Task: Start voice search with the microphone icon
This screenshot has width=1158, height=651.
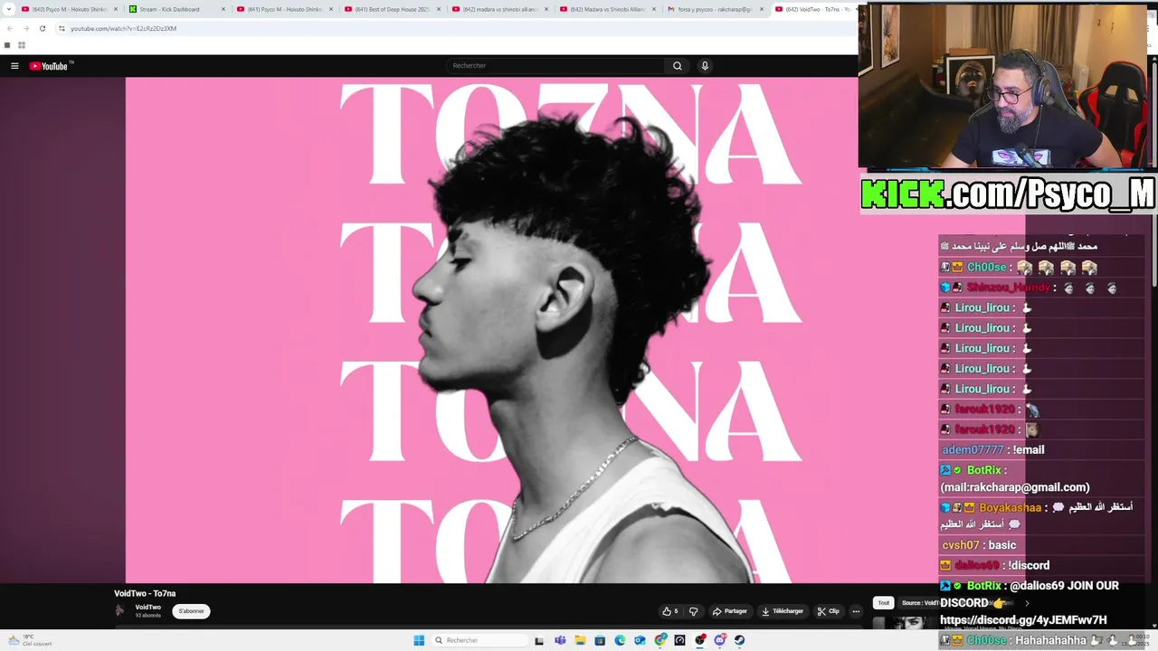Action: [705, 66]
